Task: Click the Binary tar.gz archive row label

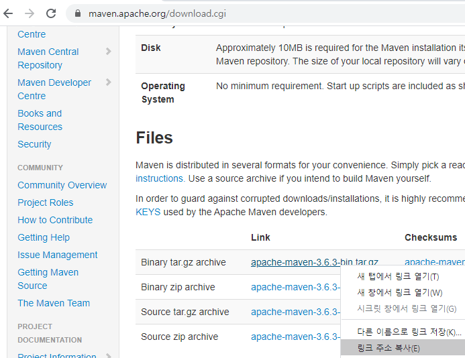Action: pos(183,262)
